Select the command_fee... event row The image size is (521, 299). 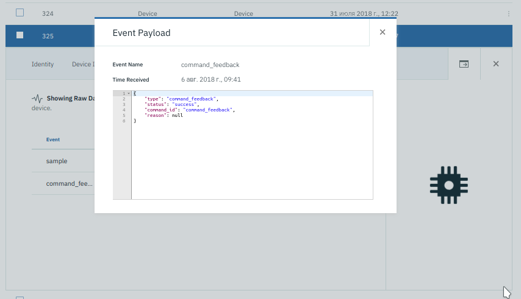pos(63,183)
